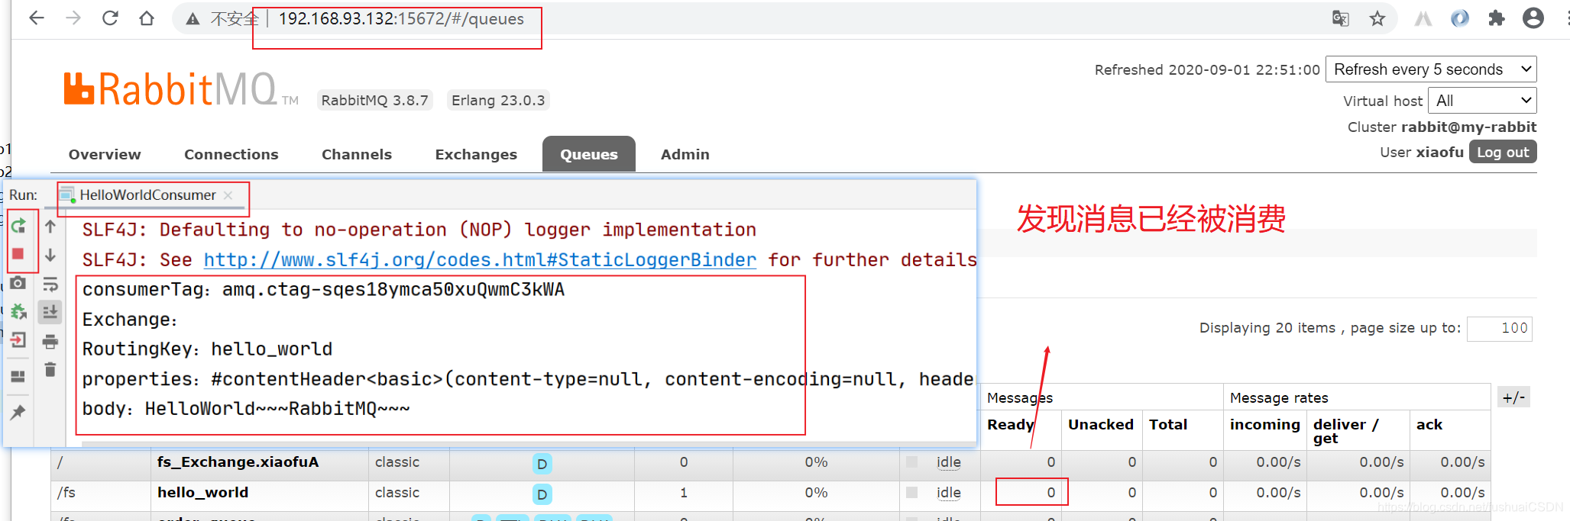Click the gray A-shaped extension icon
This screenshot has width=1570, height=521.
click(1423, 18)
